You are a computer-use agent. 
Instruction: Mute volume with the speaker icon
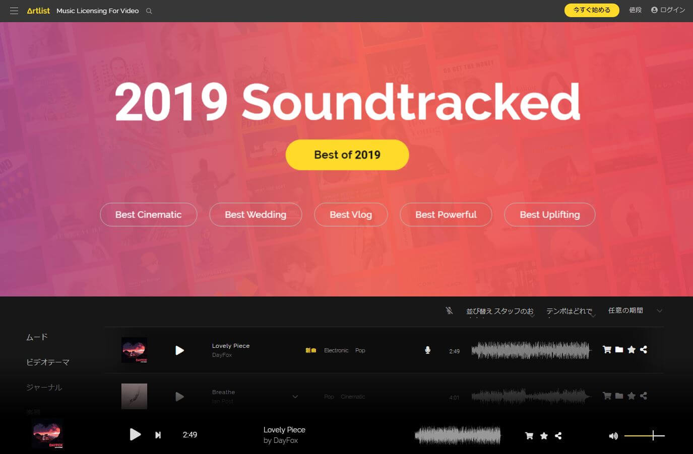click(613, 436)
